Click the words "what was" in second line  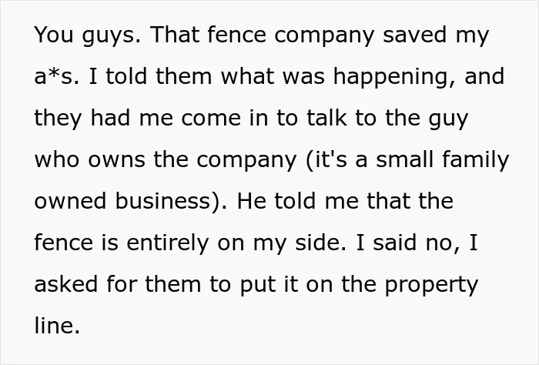(273, 76)
